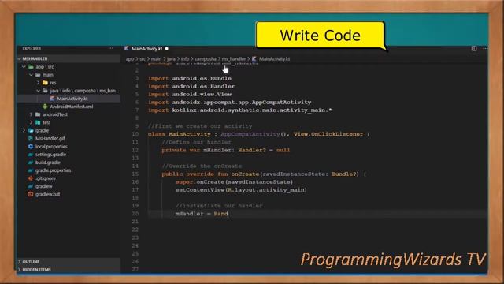Click the 'setContentView(R.layout.activity_main)' line

[x=241, y=189]
